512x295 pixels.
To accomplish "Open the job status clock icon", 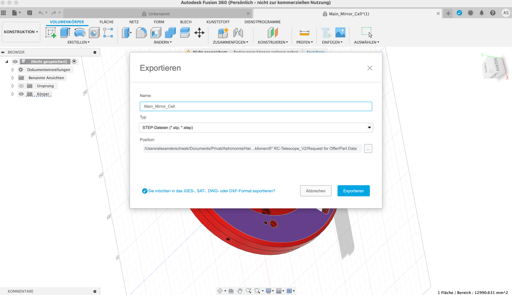I will (x=470, y=13).
